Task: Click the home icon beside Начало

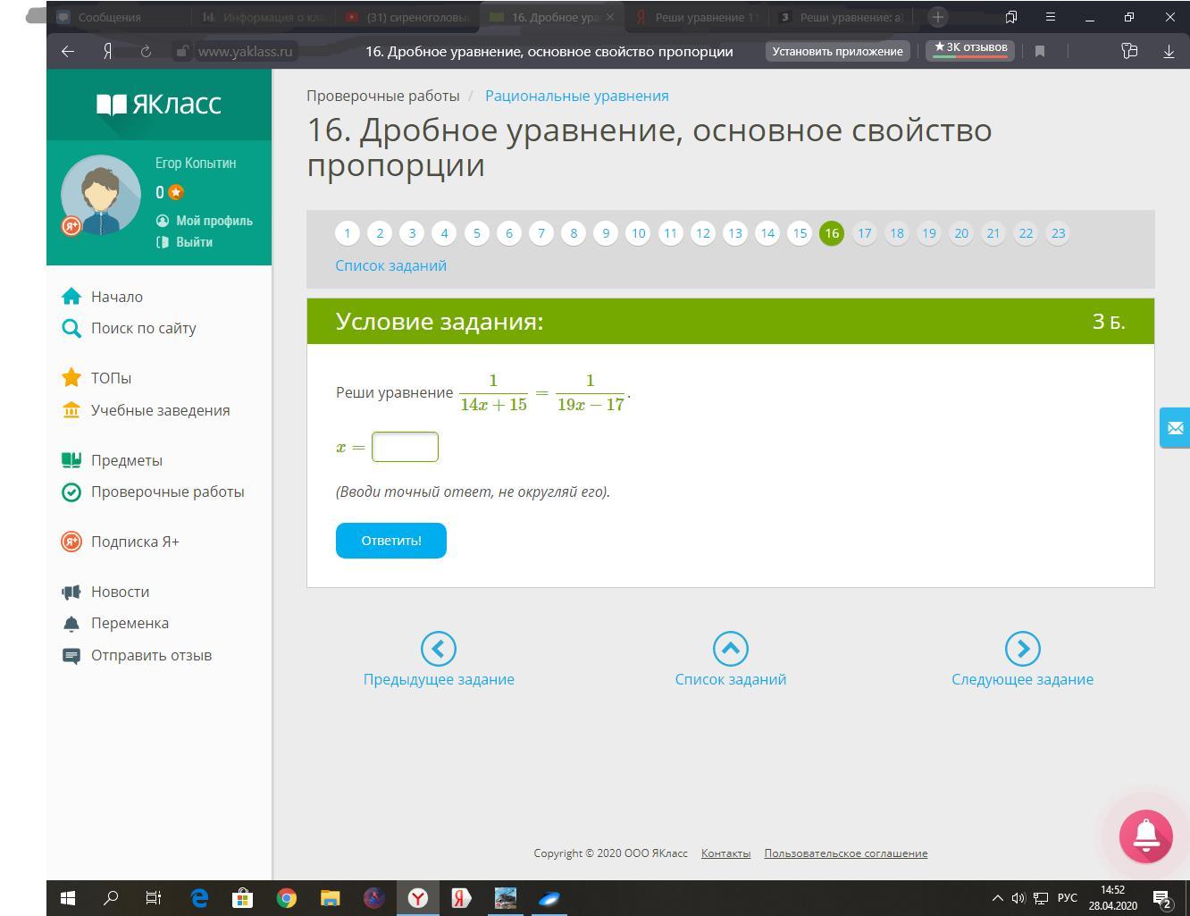Action: point(71,296)
